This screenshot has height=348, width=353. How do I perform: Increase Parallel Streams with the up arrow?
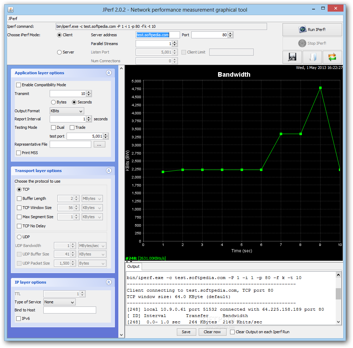coord(175,42)
